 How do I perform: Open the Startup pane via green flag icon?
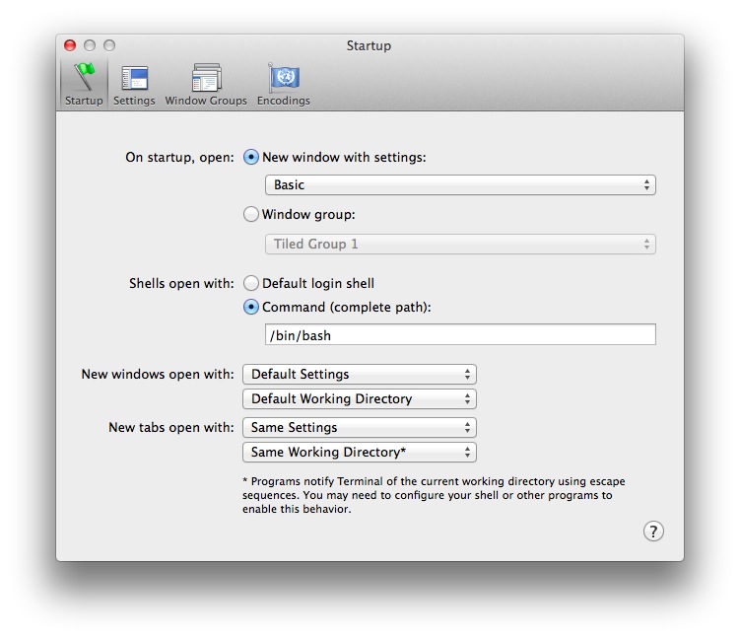pyautogui.click(x=84, y=85)
